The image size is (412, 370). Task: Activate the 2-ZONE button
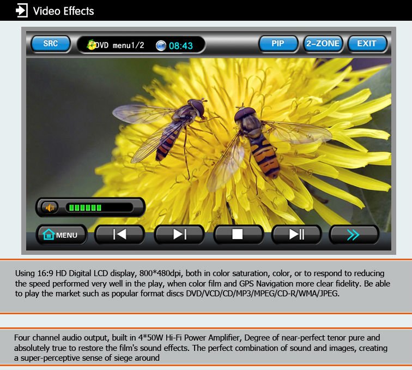tap(323, 44)
